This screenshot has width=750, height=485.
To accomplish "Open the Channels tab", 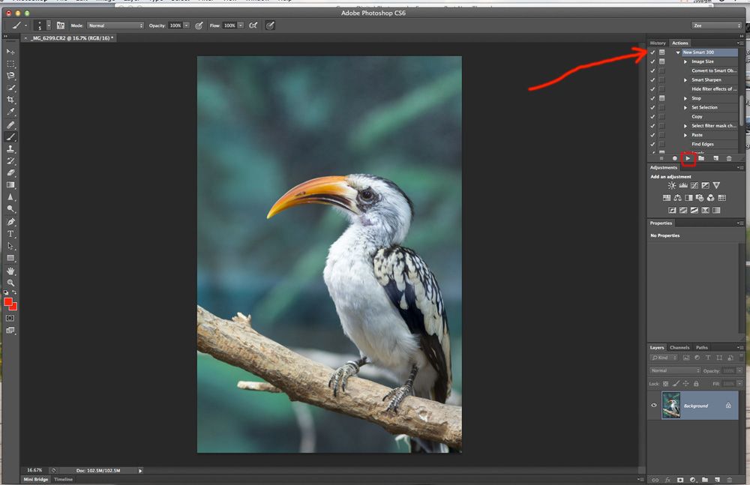I will pos(679,348).
